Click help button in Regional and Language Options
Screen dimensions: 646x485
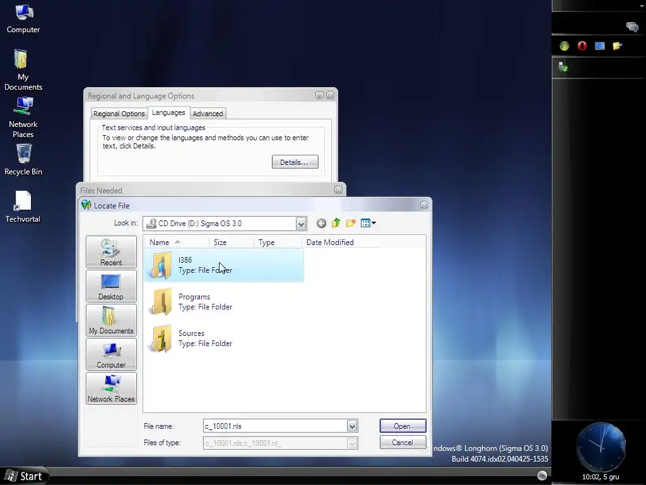point(319,95)
